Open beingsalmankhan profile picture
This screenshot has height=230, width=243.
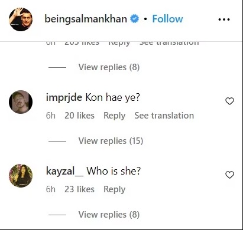coord(21,19)
